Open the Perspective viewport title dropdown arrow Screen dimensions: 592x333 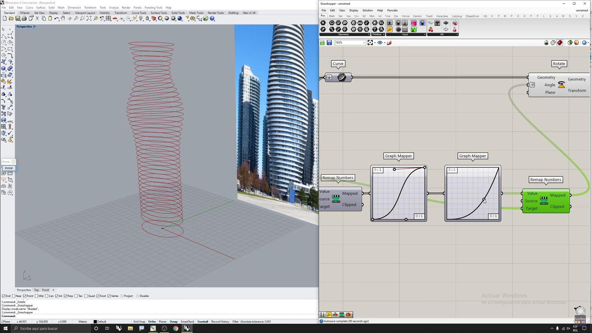point(35,27)
